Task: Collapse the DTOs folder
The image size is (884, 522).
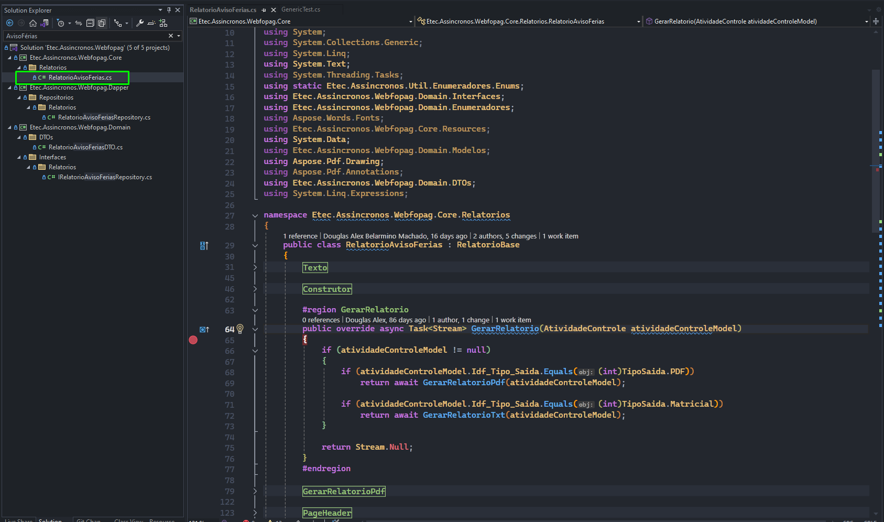Action: pos(19,137)
